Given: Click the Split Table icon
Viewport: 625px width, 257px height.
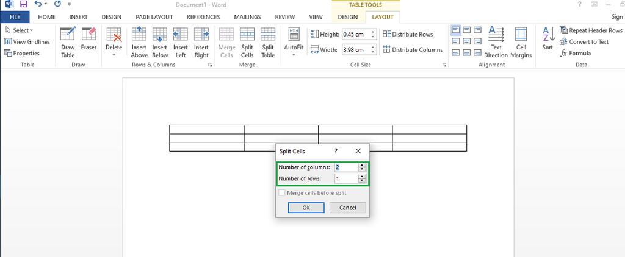Looking at the screenshot, I should [268, 42].
